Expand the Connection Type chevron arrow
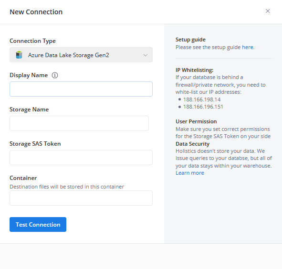 (x=146, y=55)
